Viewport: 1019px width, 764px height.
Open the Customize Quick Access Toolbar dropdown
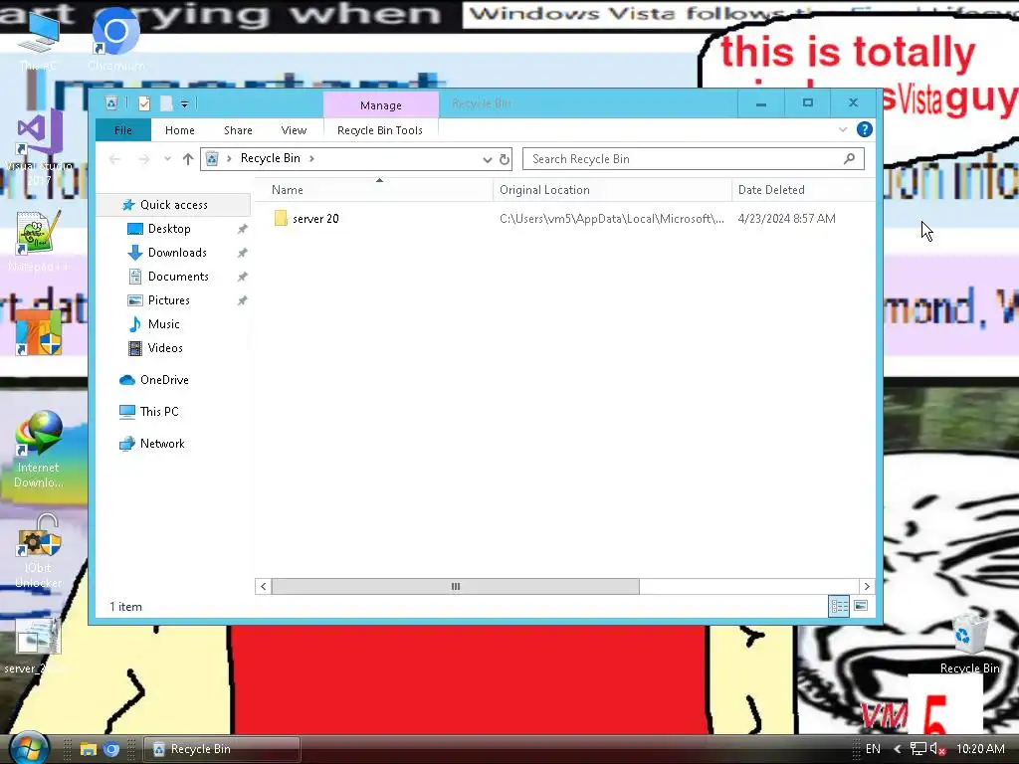point(184,103)
